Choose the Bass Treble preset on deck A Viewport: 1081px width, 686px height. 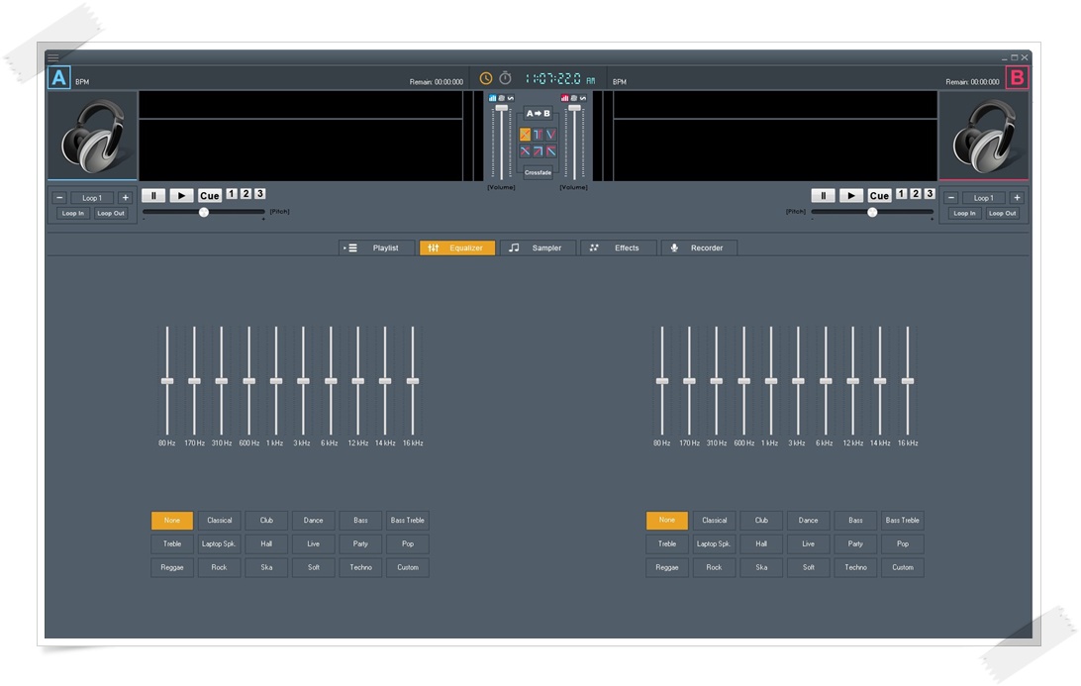[x=407, y=521]
